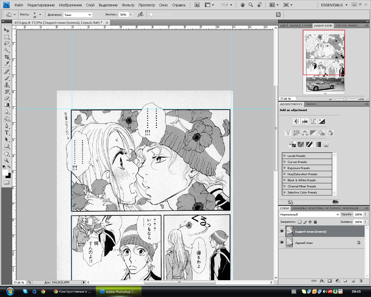Add a Levels adjustment
The height and width of the screenshot is (297, 371).
(305, 121)
